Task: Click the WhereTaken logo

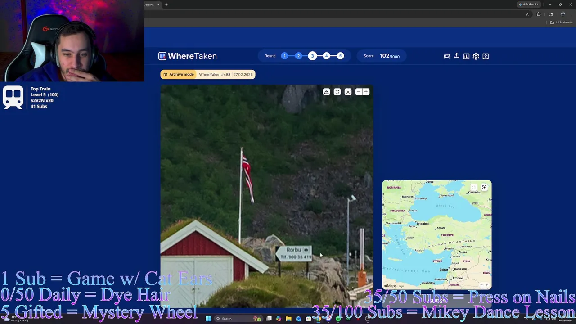Action: pos(188,56)
